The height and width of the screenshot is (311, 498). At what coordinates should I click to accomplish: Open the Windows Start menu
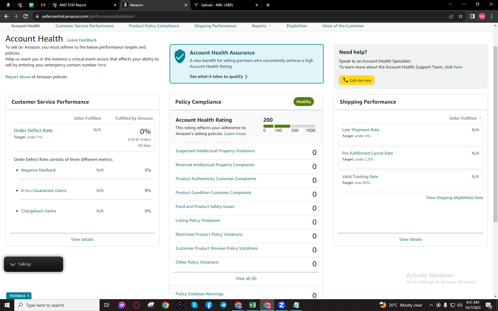7,305
